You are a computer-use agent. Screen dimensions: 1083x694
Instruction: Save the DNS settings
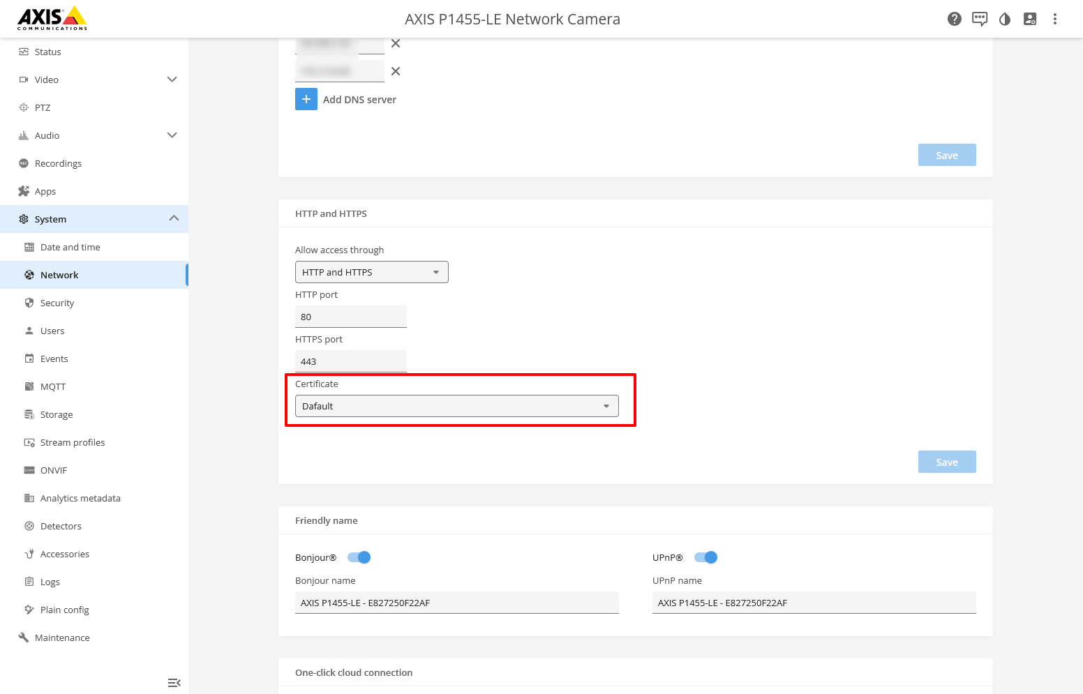coord(947,155)
